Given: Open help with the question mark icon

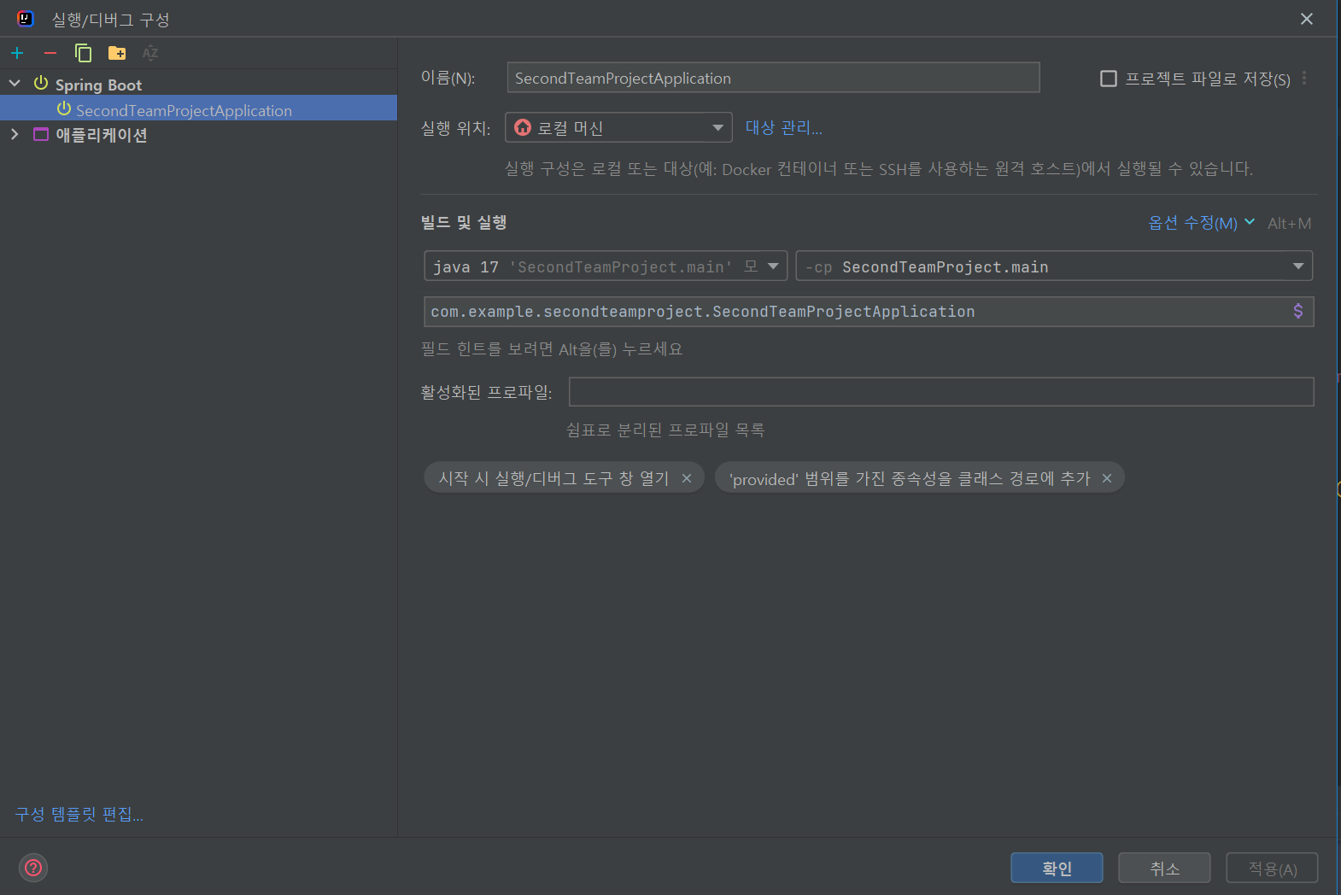Looking at the screenshot, I should click(x=33, y=868).
